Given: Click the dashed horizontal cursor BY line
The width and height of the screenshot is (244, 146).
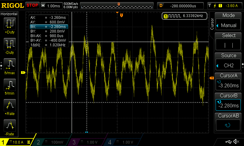Looking at the screenshot, I should coord(117,103).
